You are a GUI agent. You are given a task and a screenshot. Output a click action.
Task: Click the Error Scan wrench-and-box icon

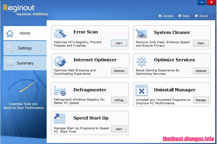(60, 33)
